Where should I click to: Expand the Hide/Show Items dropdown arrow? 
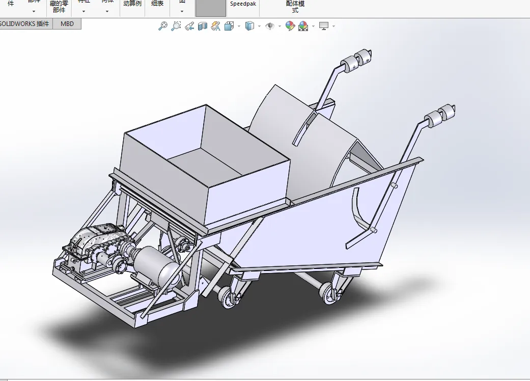(x=280, y=26)
